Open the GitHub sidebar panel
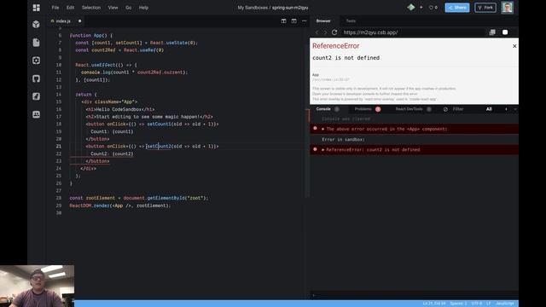 [x=36, y=78]
